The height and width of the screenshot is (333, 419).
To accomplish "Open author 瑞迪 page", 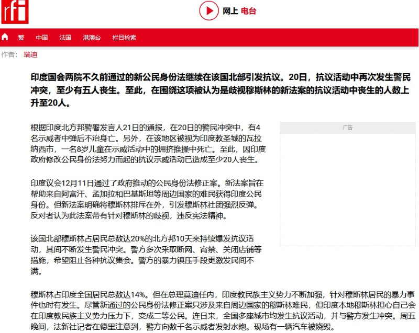I will pyautogui.click(x=30, y=55).
